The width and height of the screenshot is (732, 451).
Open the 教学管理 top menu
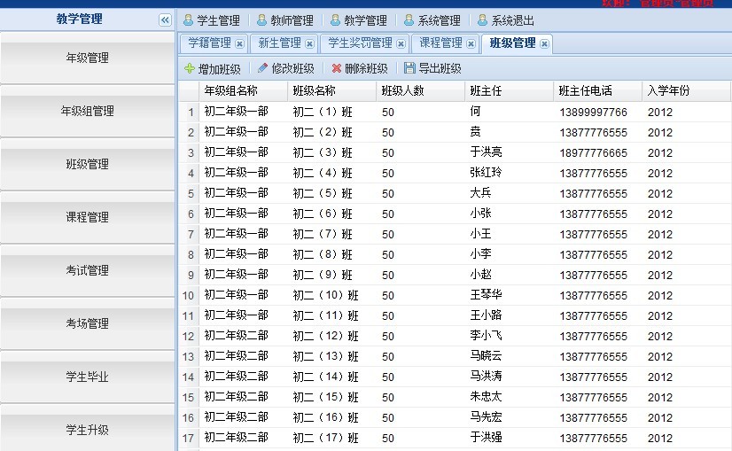pos(359,20)
